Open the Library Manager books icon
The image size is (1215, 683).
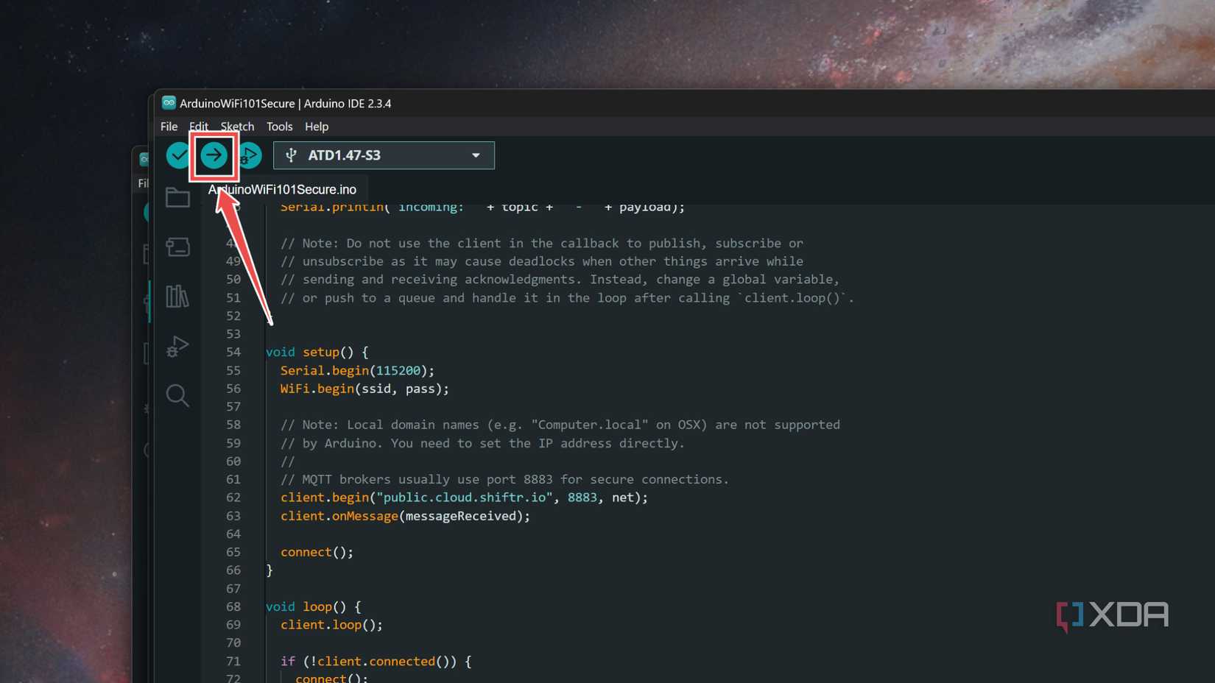(x=177, y=296)
